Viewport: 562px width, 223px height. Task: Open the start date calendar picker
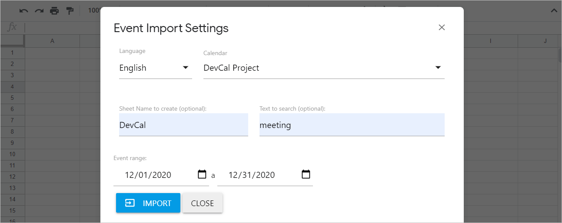pyautogui.click(x=202, y=174)
